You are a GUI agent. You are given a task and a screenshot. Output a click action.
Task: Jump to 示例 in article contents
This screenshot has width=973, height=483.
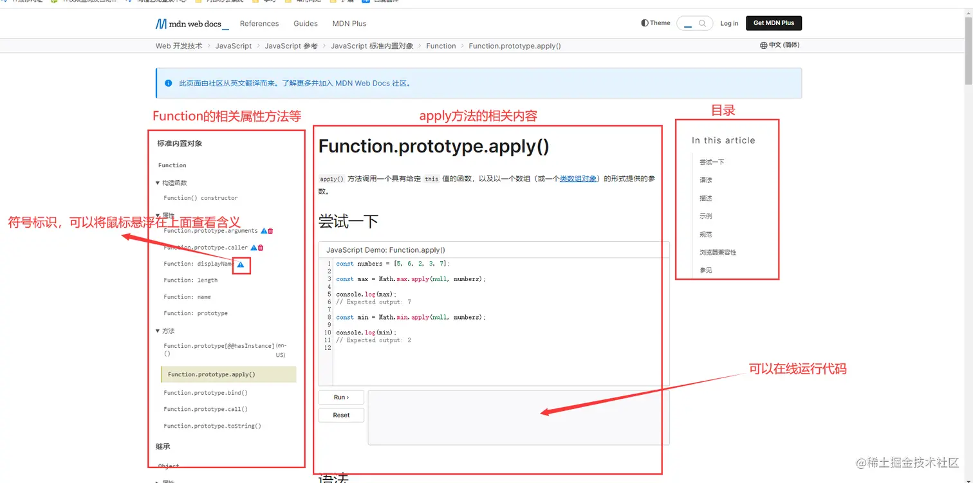point(706,216)
